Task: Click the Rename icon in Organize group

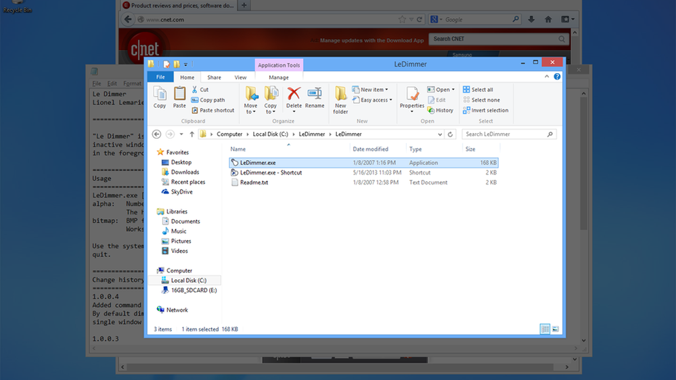Action: (315, 93)
